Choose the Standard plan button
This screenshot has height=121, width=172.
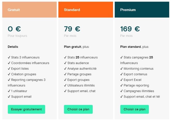pyautogui.click(x=78, y=109)
